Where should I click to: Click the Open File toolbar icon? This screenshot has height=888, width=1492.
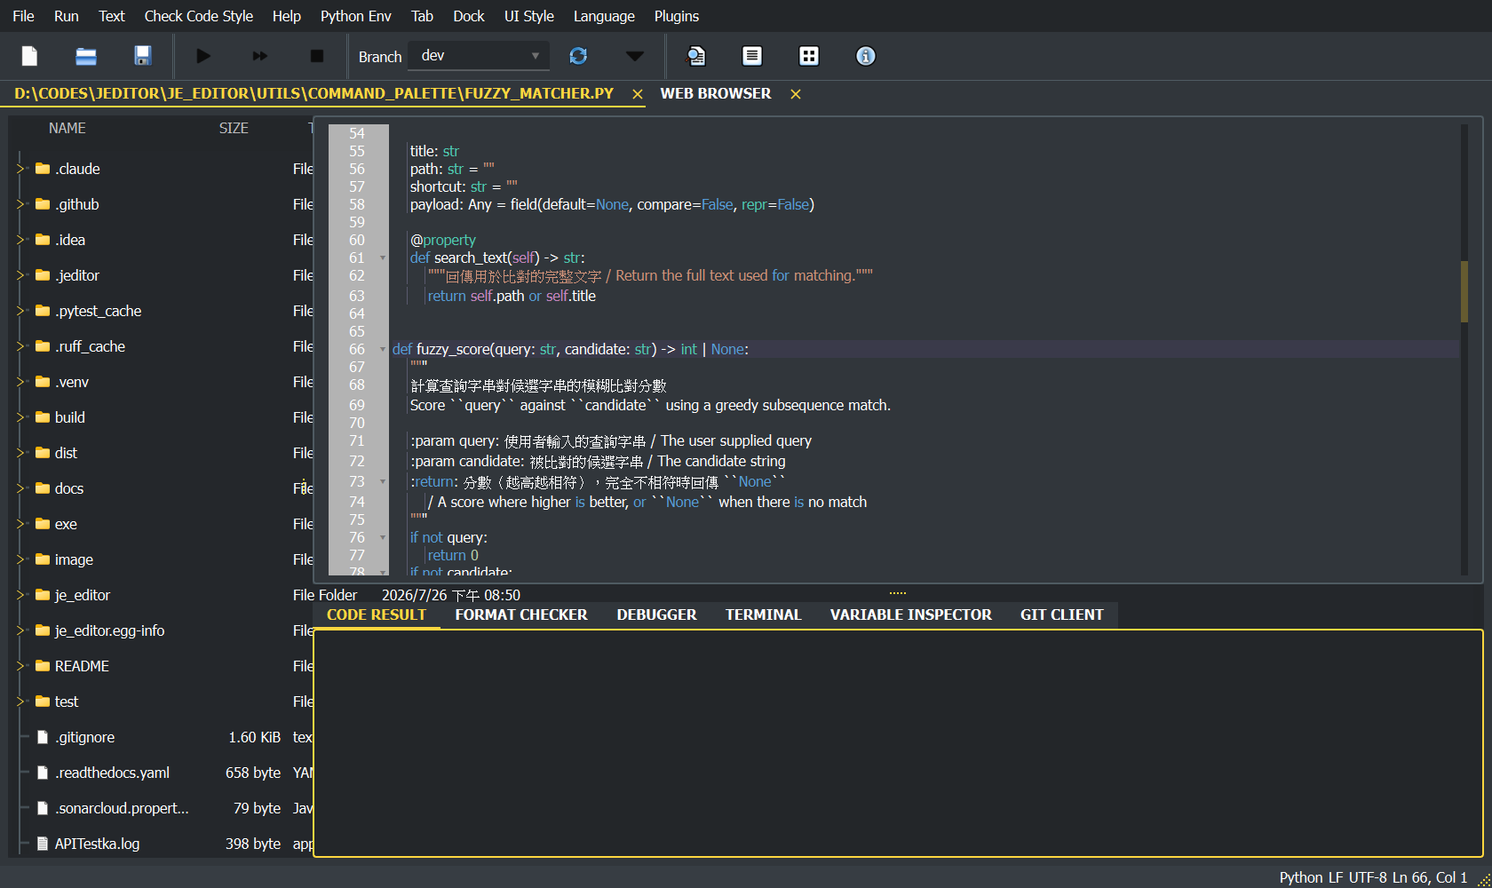pyautogui.click(x=86, y=56)
